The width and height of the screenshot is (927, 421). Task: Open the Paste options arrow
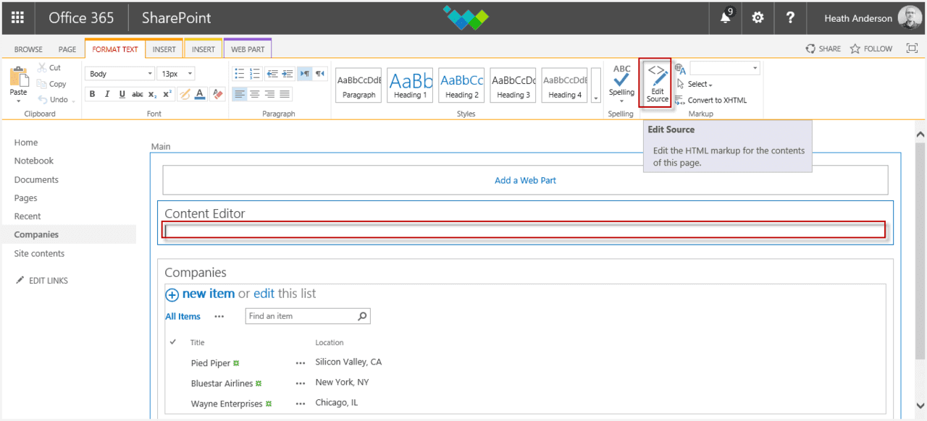coord(19,101)
